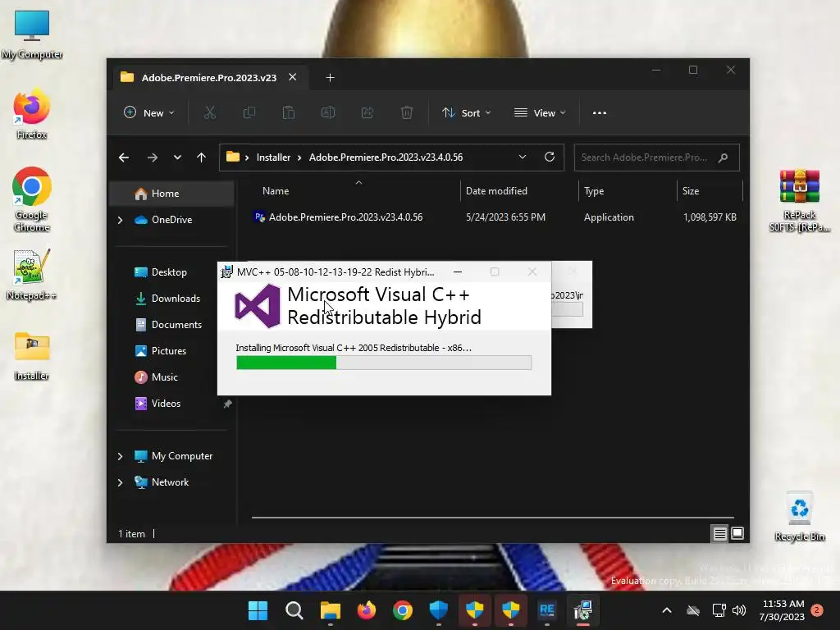The height and width of the screenshot is (630, 840).
Task: Click Adobe.Premiere.Pro.2023.v23.4.0.56 breadcrumb segment
Action: (x=386, y=157)
